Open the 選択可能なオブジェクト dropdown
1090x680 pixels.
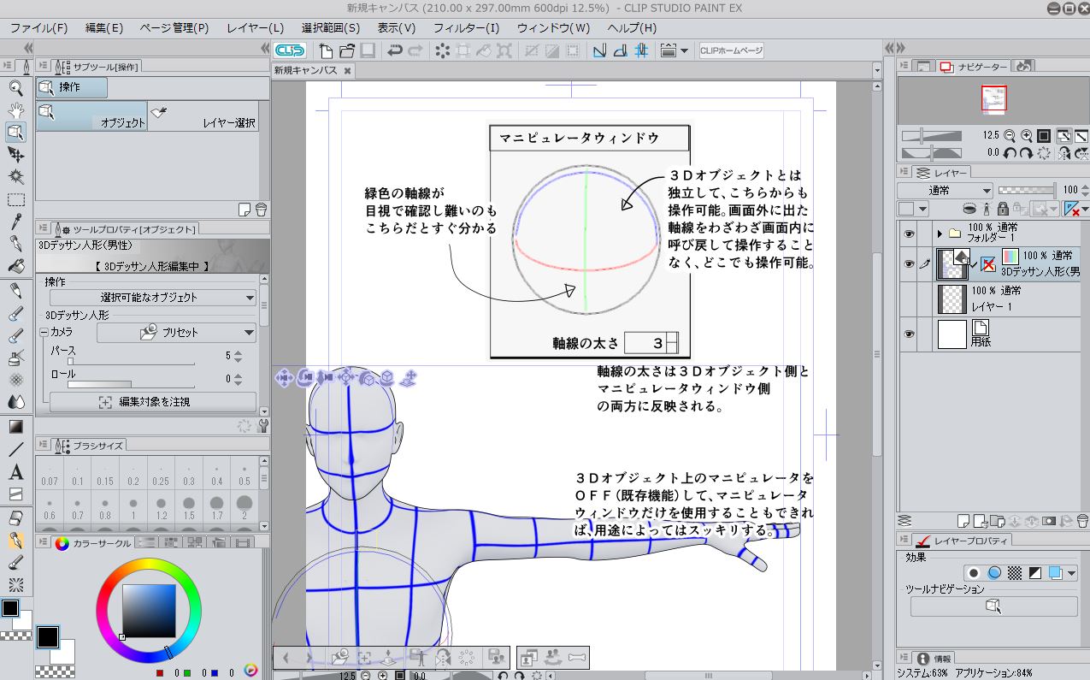pyautogui.click(x=153, y=298)
